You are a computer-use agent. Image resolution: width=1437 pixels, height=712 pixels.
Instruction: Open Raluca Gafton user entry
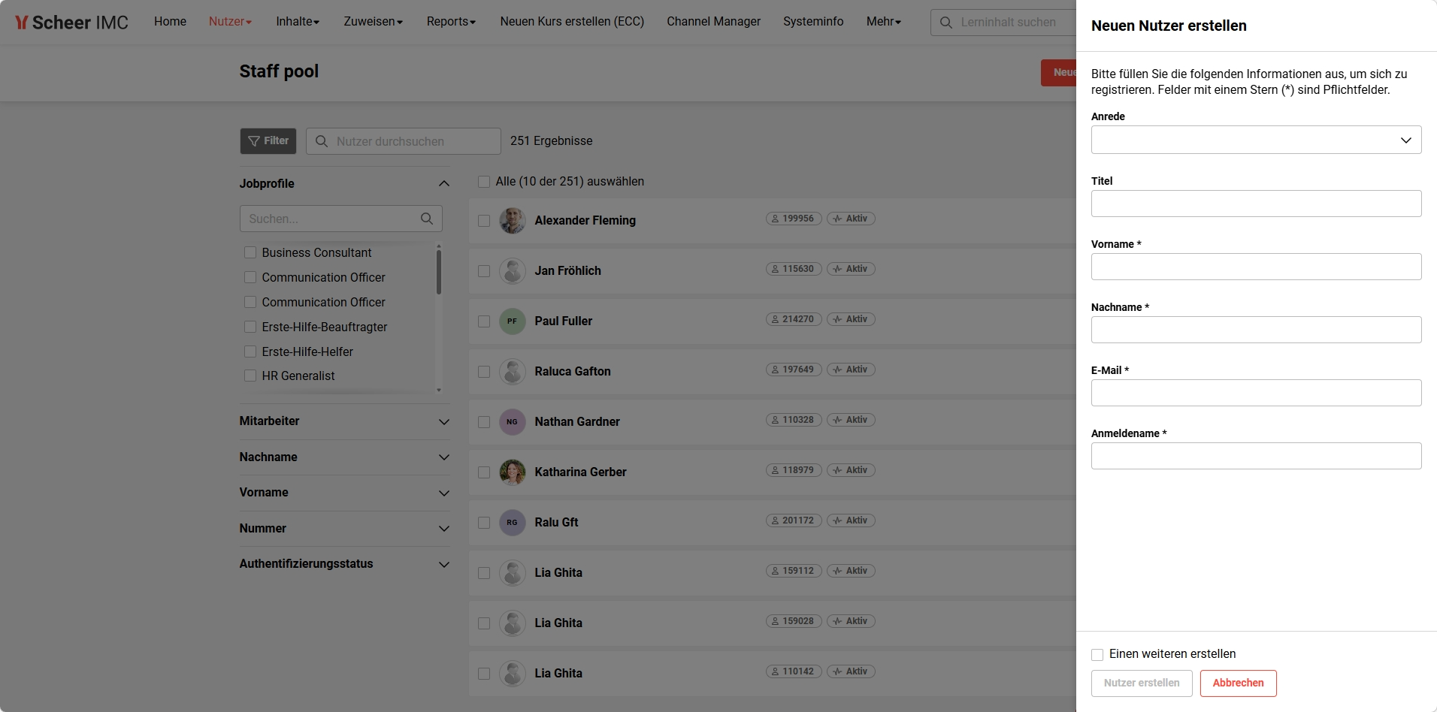click(573, 372)
